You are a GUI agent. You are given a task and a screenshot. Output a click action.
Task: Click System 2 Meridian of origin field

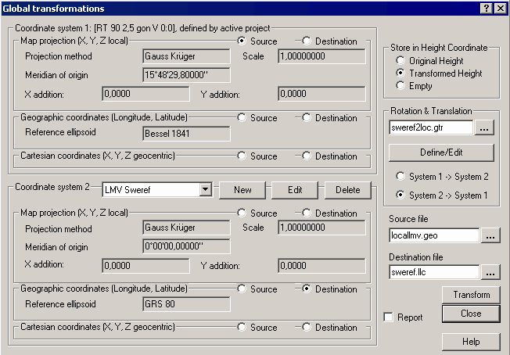186,246
